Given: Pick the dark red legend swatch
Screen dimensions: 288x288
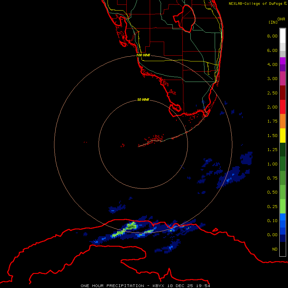Looking at the screenshot, I should pyautogui.click(x=283, y=93).
